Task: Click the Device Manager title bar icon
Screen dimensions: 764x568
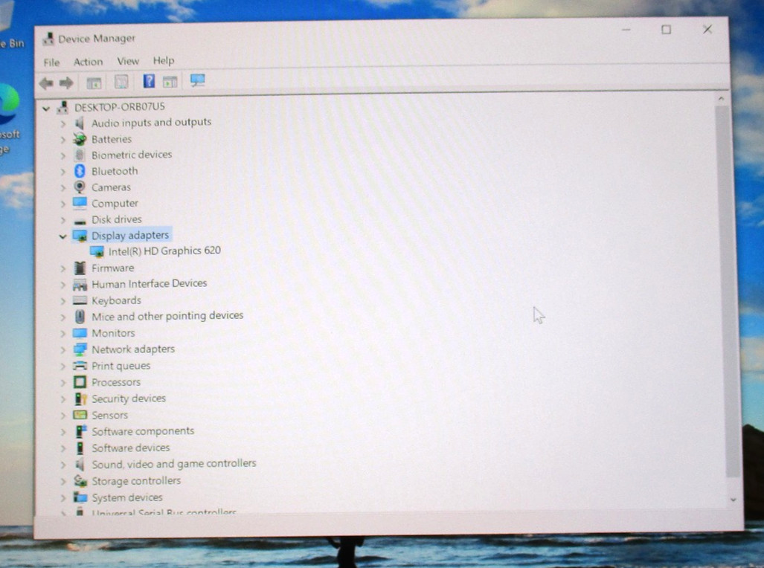Action: pos(48,39)
